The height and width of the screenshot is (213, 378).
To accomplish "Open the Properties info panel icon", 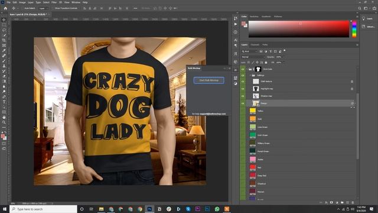I will 236,32.
